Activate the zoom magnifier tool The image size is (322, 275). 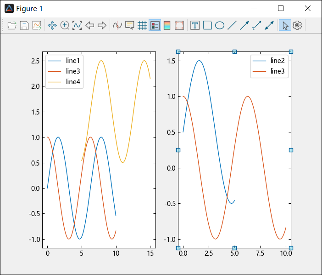click(65, 25)
